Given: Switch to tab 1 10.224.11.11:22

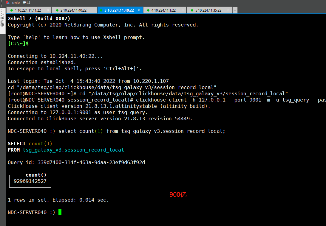Looking at the screenshot, I should (28, 10).
